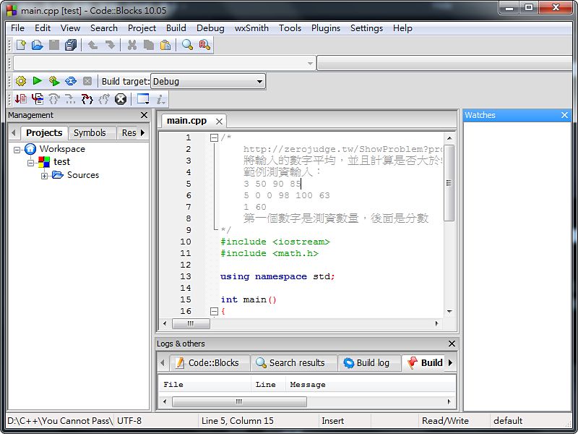The image size is (578, 434).
Task: Open the Edit menu
Action: click(43, 28)
